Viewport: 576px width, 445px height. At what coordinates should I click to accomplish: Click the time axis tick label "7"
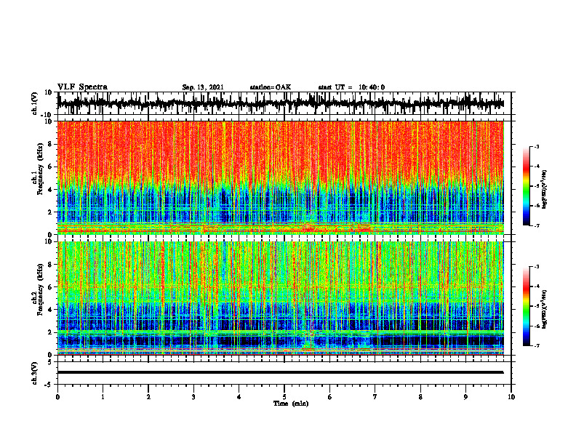(375, 397)
